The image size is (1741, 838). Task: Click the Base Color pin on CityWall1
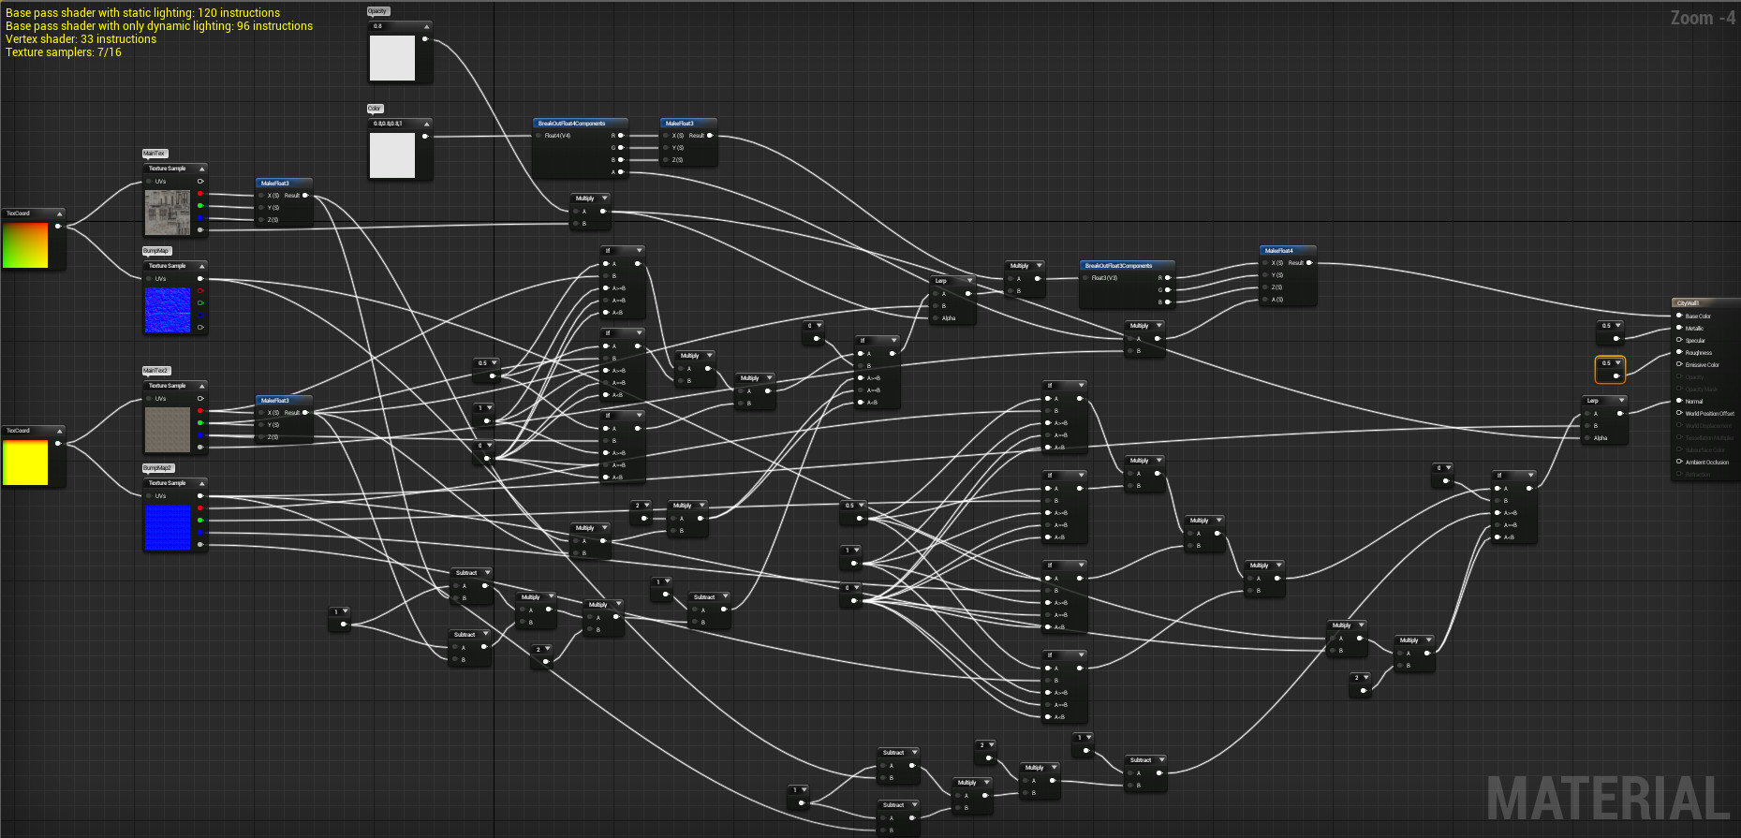pyautogui.click(x=1679, y=316)
